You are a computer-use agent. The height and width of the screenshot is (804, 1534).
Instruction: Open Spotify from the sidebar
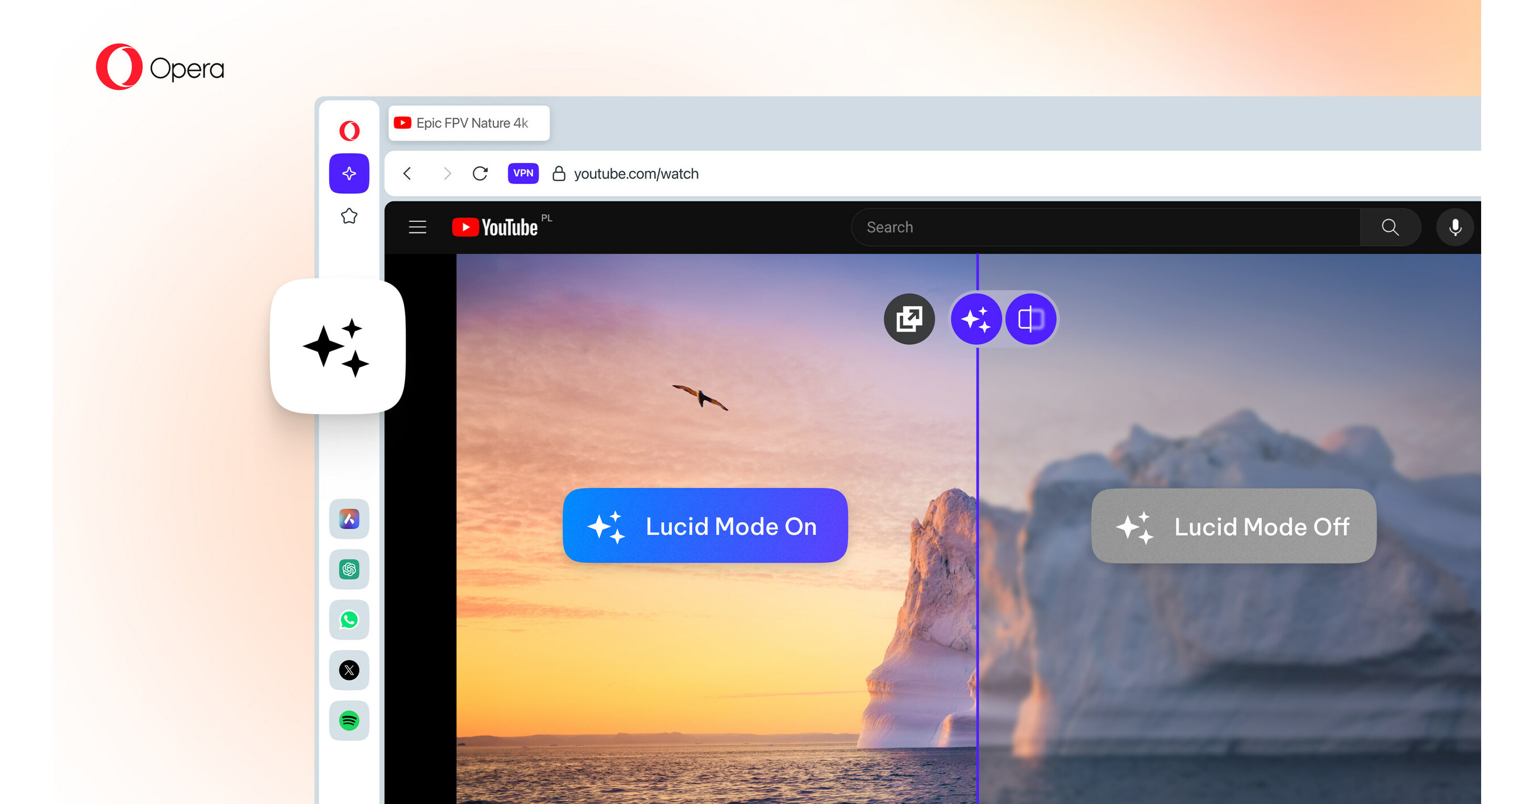[349, 720]
